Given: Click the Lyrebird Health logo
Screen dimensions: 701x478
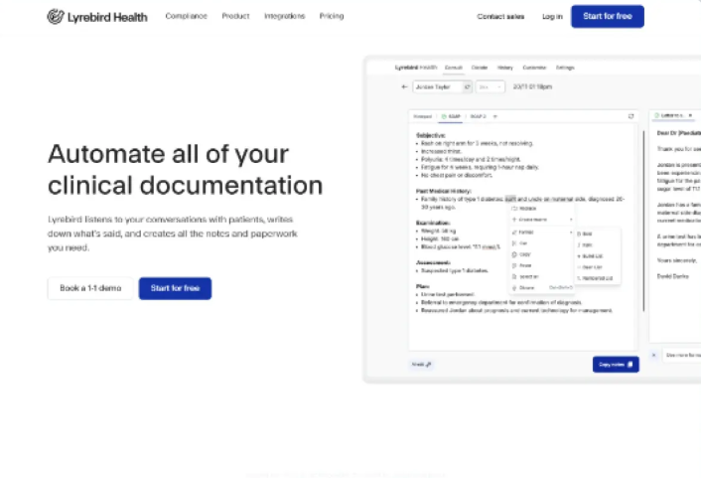Looking at the screenshot, I should click(x=97, y=17).
